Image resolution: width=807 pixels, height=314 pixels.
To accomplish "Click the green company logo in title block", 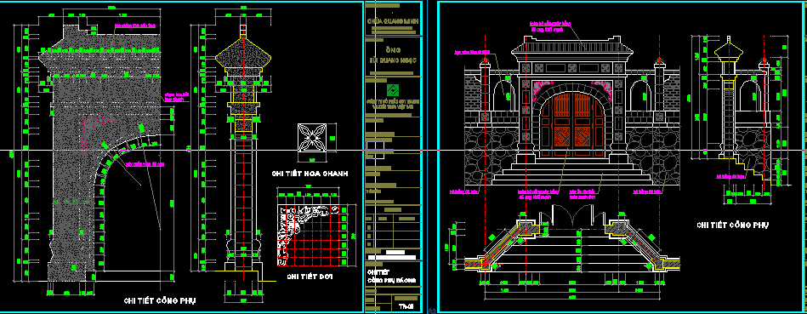I will coord(393,89).
